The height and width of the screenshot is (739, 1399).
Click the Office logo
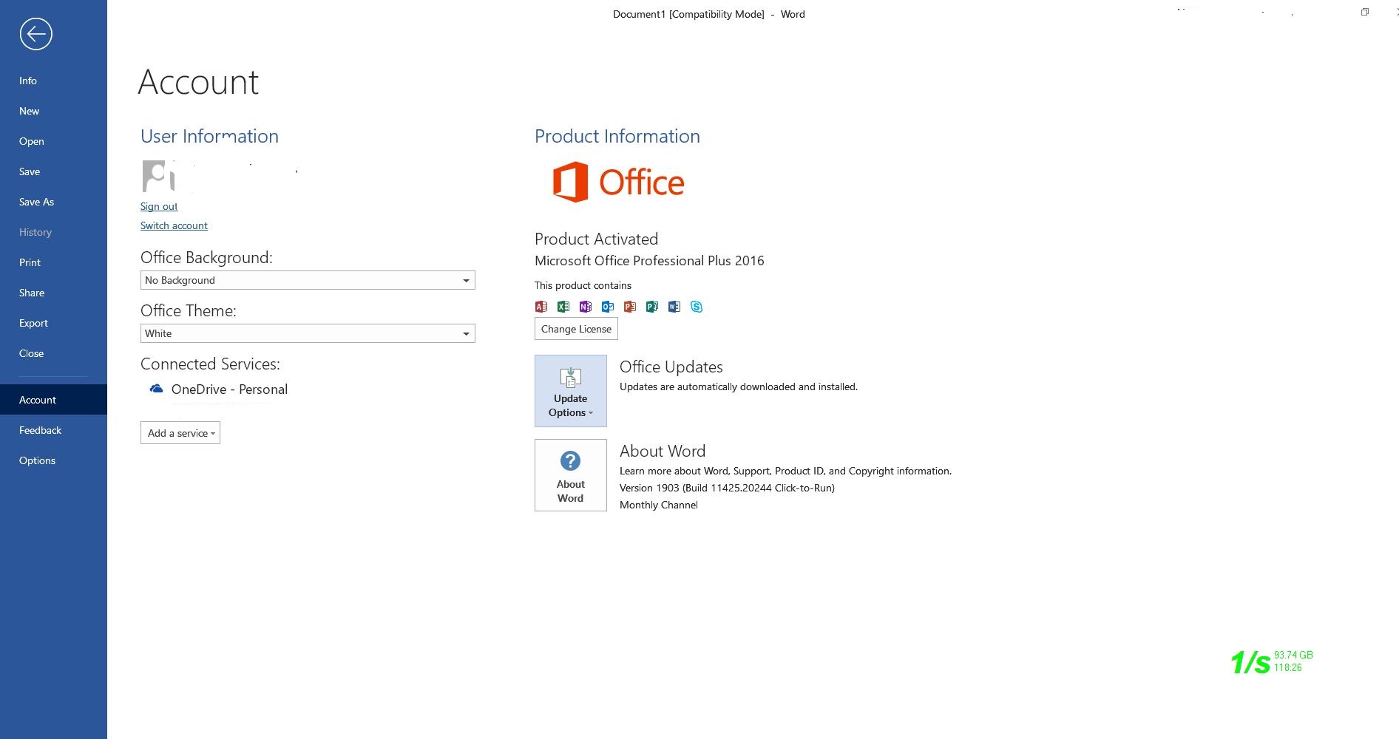619,182
